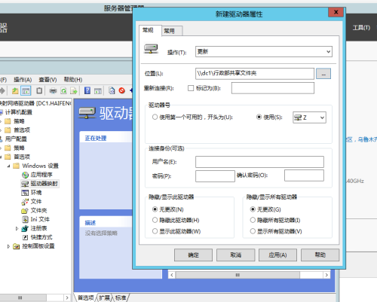Click the 确定 button
The height and width of the screenshot is (302, 377).
coord(193,255)
